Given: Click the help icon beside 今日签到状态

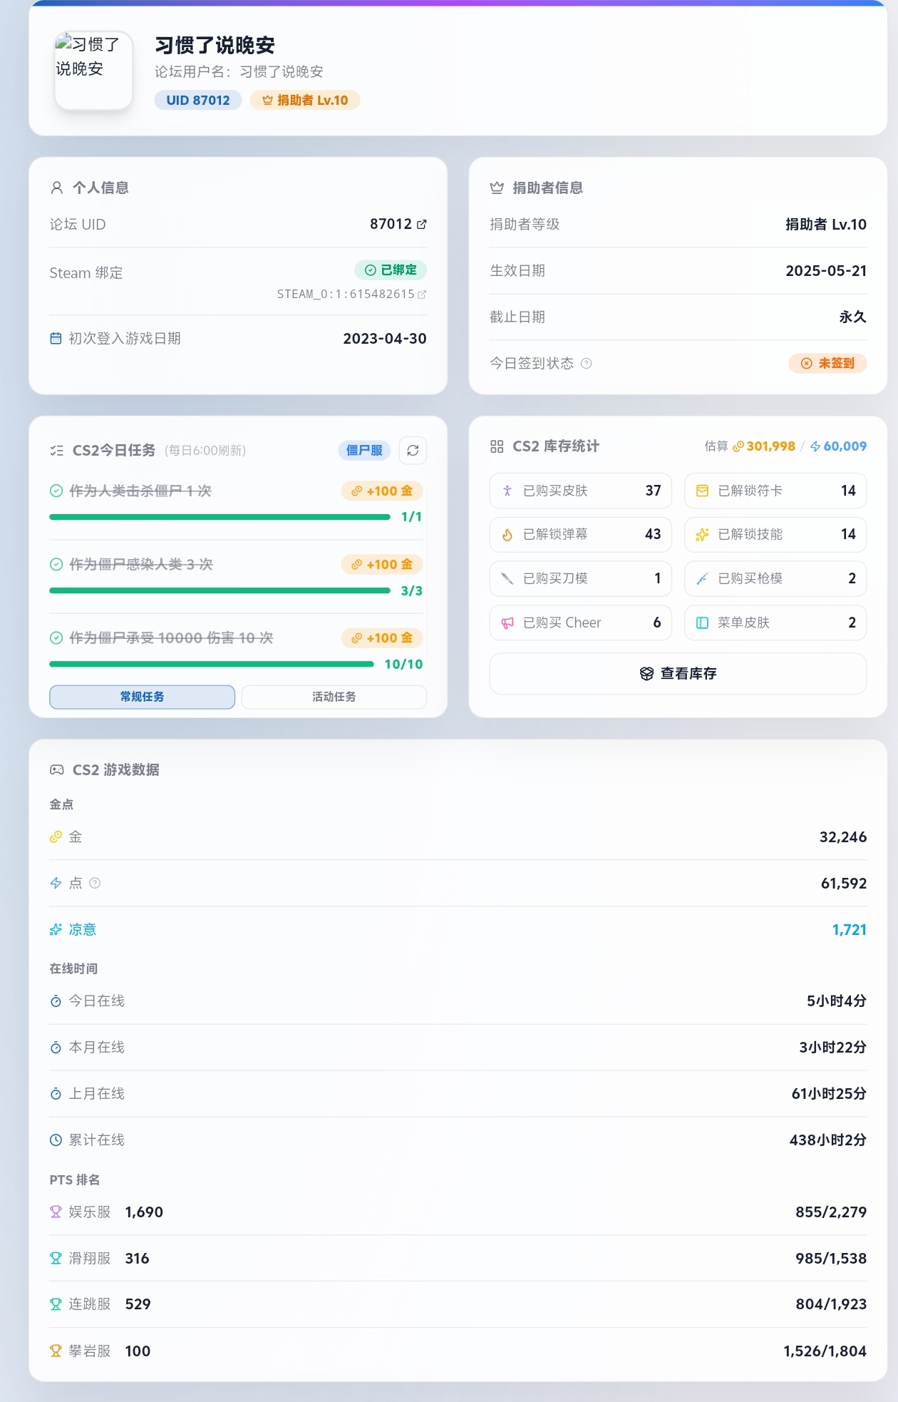Looking at the screenshot, I should click(x=587, y=364).
